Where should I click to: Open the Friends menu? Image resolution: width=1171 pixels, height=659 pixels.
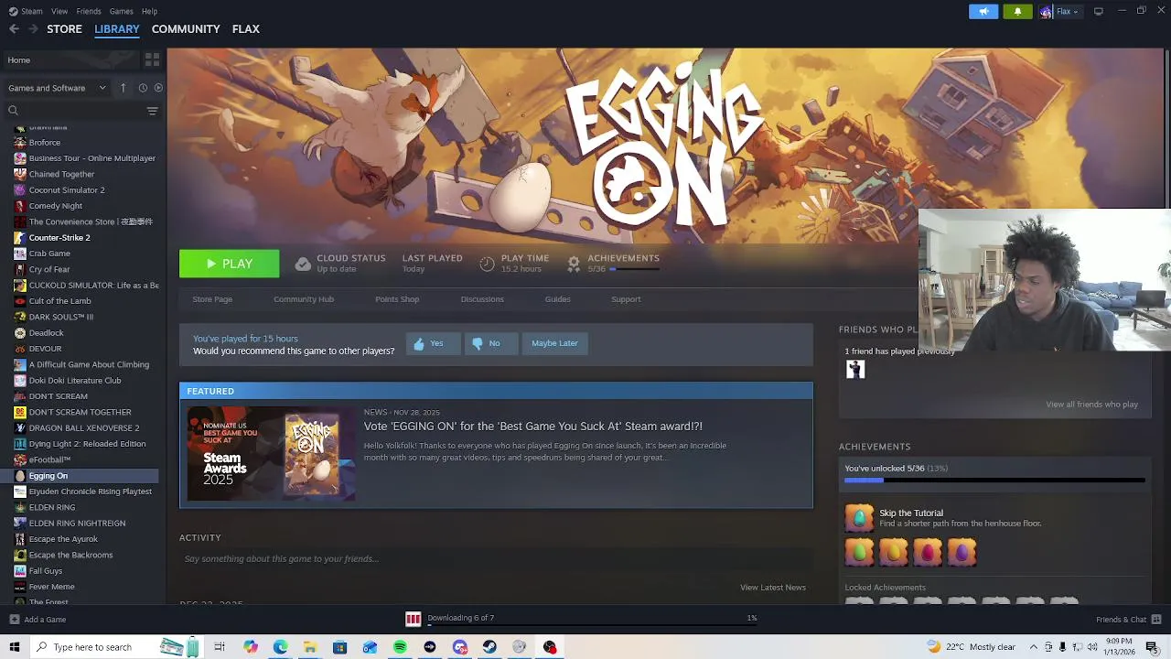pos(89,11)
